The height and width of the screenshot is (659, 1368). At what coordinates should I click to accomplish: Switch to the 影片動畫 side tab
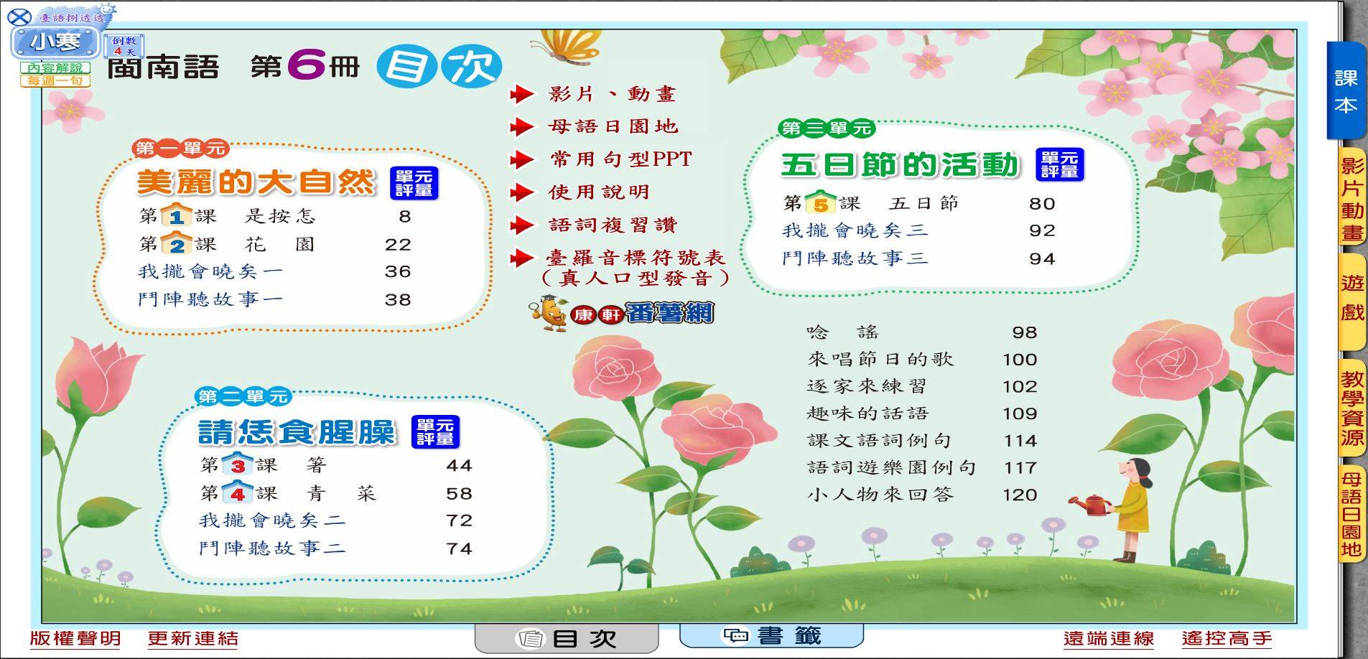pos(1351,197)
